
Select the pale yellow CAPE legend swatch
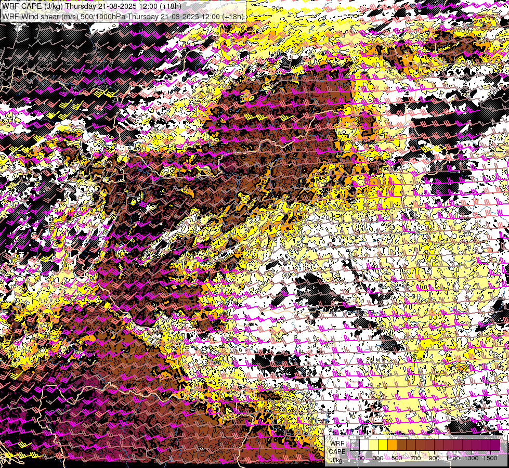[374, 445]
